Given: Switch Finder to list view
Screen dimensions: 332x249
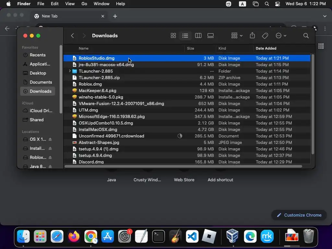Looking at the screenshot, I should click(185, 36).
